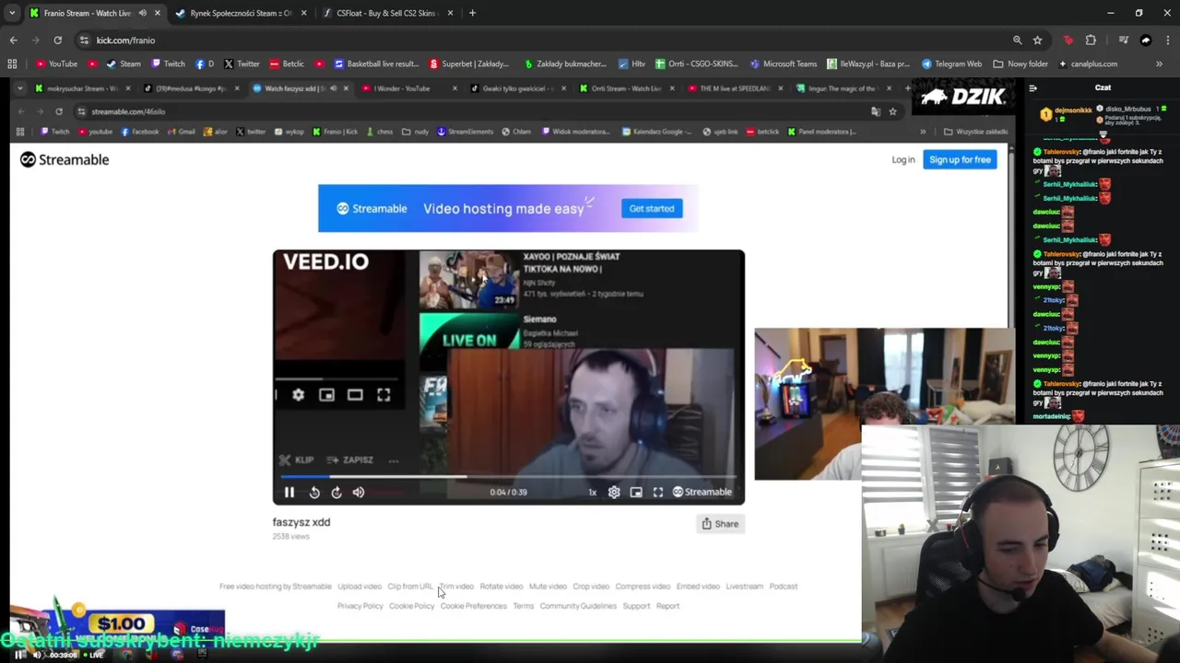Toggle fullscreen in the Streamable player
The height and width of the screenshot is (663, 1180).
click(658, 493)
